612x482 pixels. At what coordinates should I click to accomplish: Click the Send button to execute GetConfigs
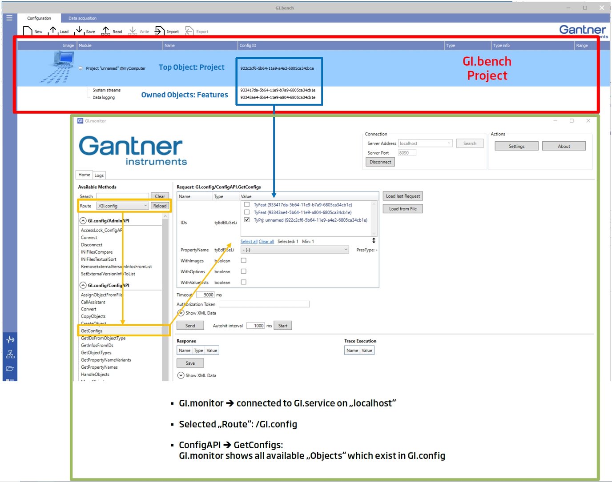pos(190,325)
